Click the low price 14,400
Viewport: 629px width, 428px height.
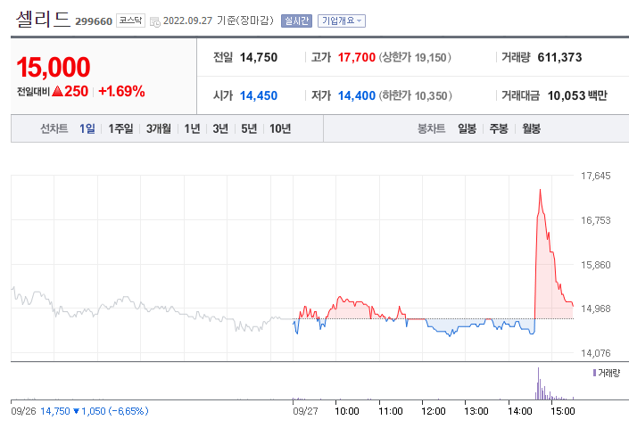click(x=356, y=95)
